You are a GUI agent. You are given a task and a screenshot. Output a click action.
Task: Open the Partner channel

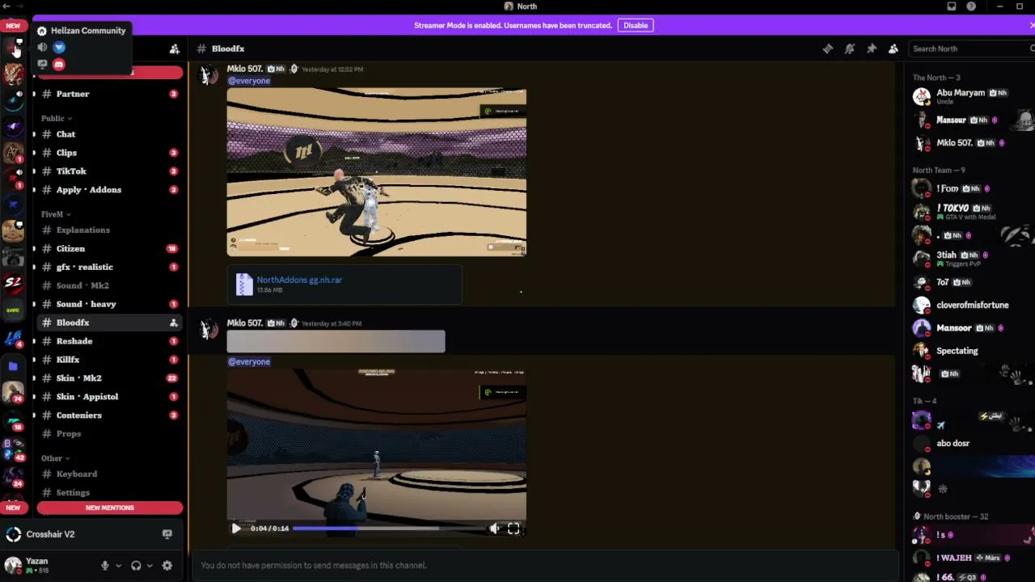tap(109, 94)
